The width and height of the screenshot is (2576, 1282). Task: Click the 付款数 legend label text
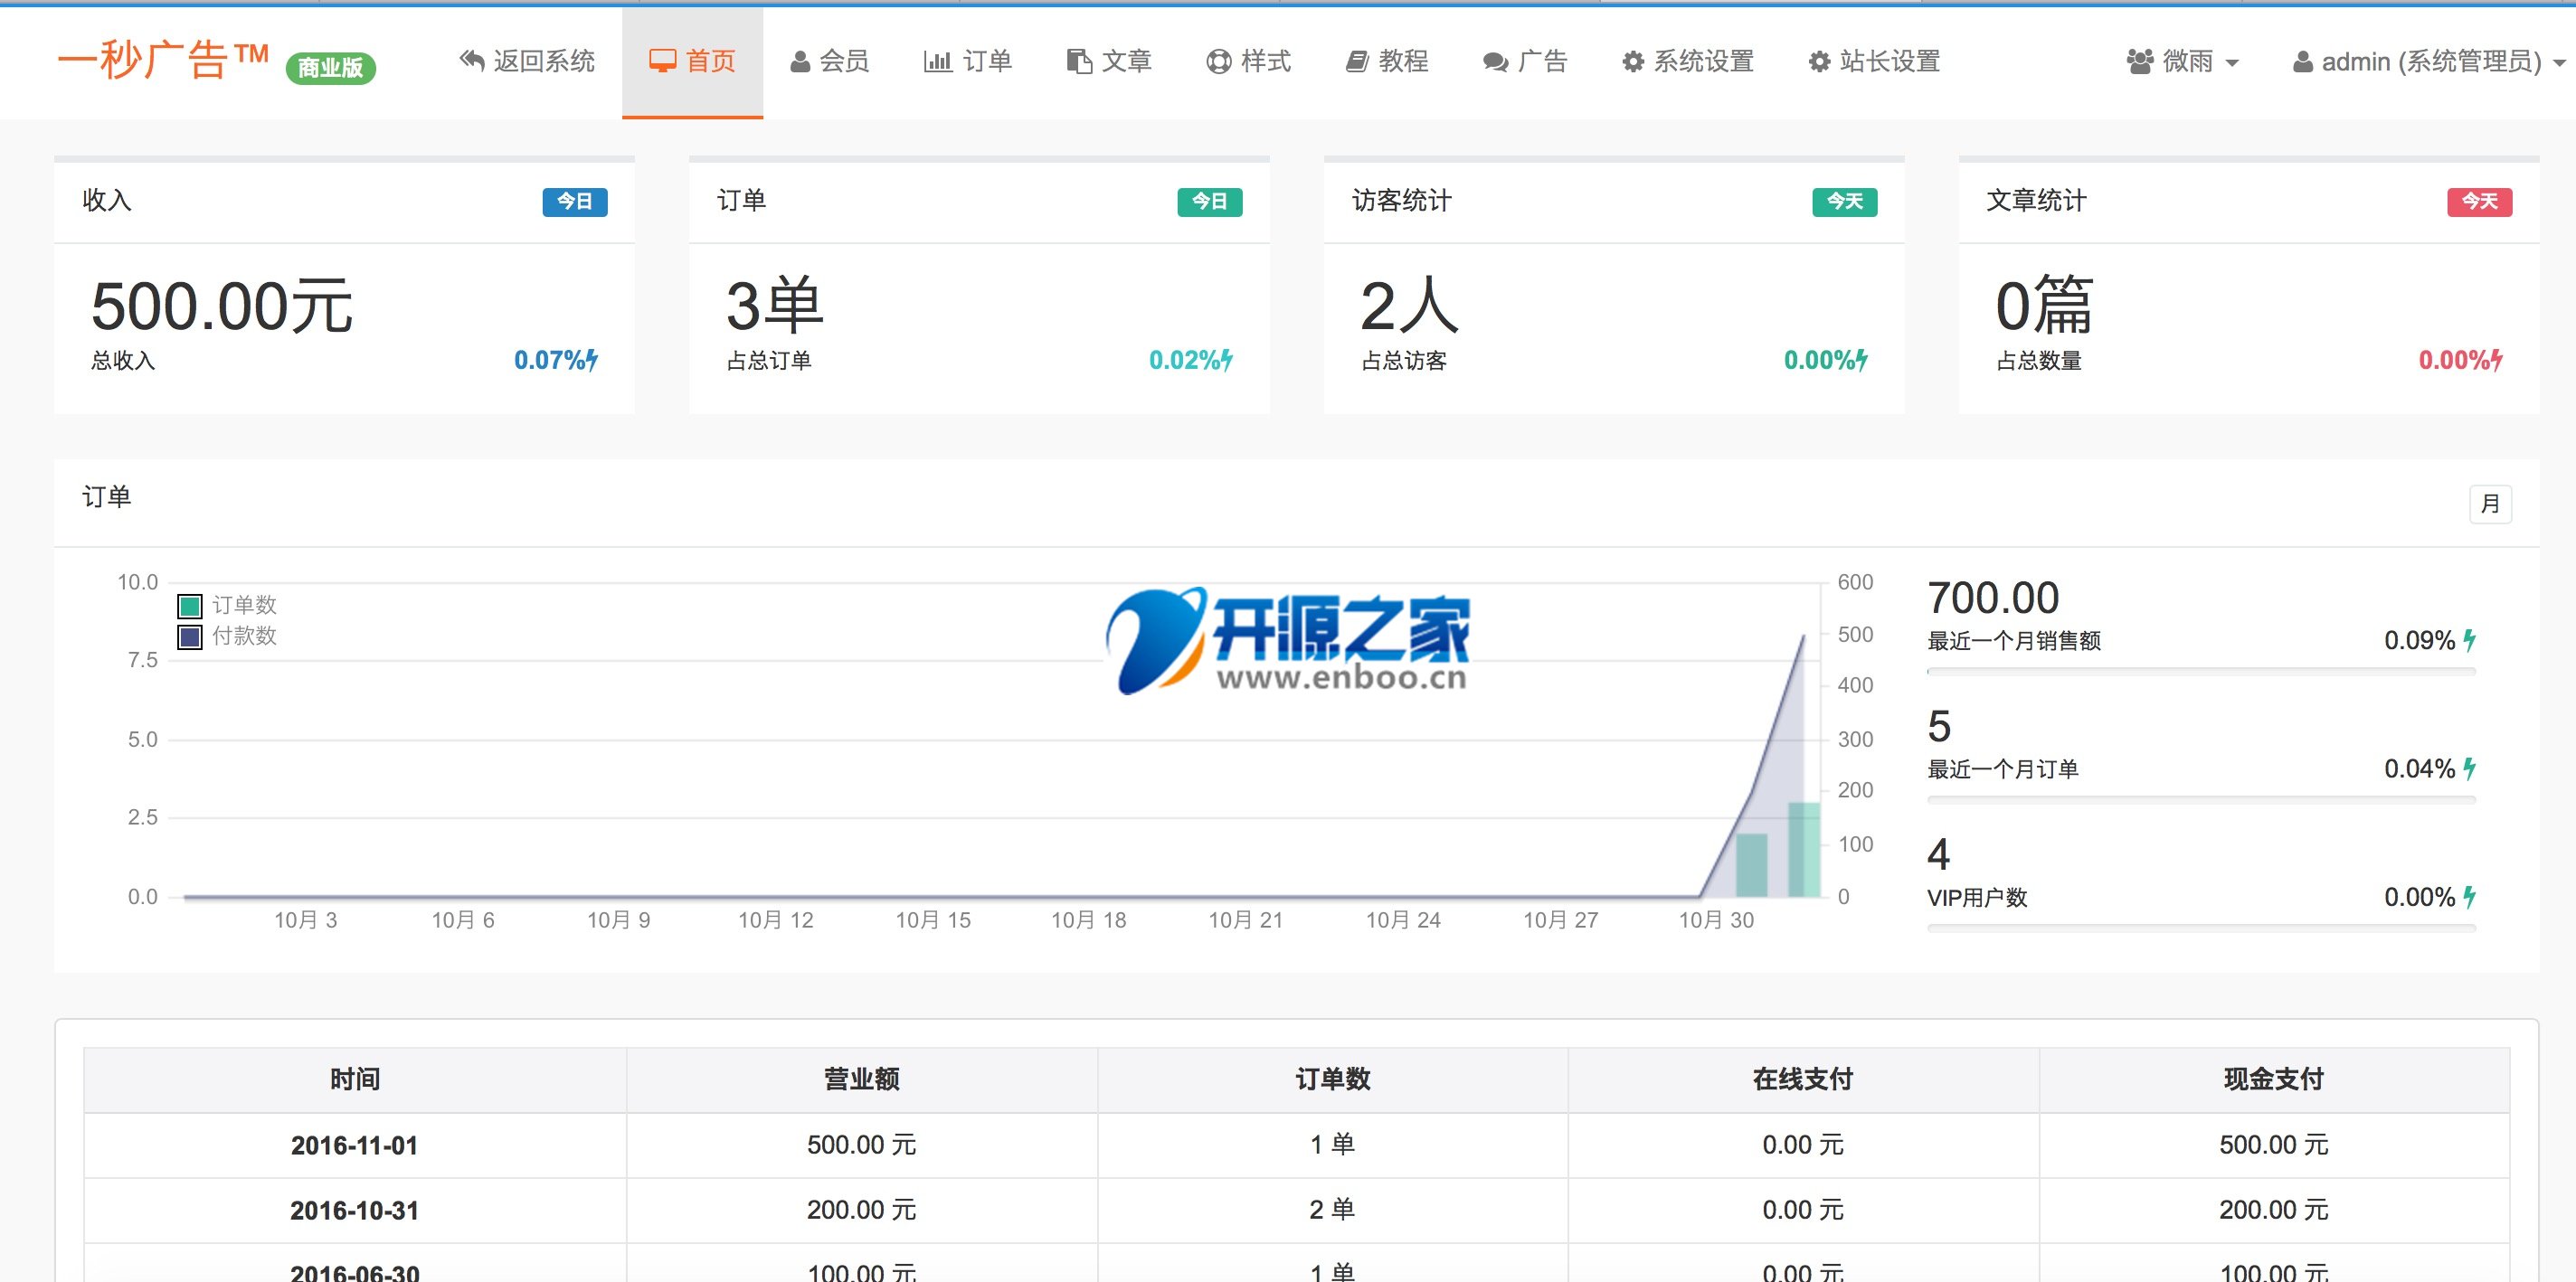point(244,636)
